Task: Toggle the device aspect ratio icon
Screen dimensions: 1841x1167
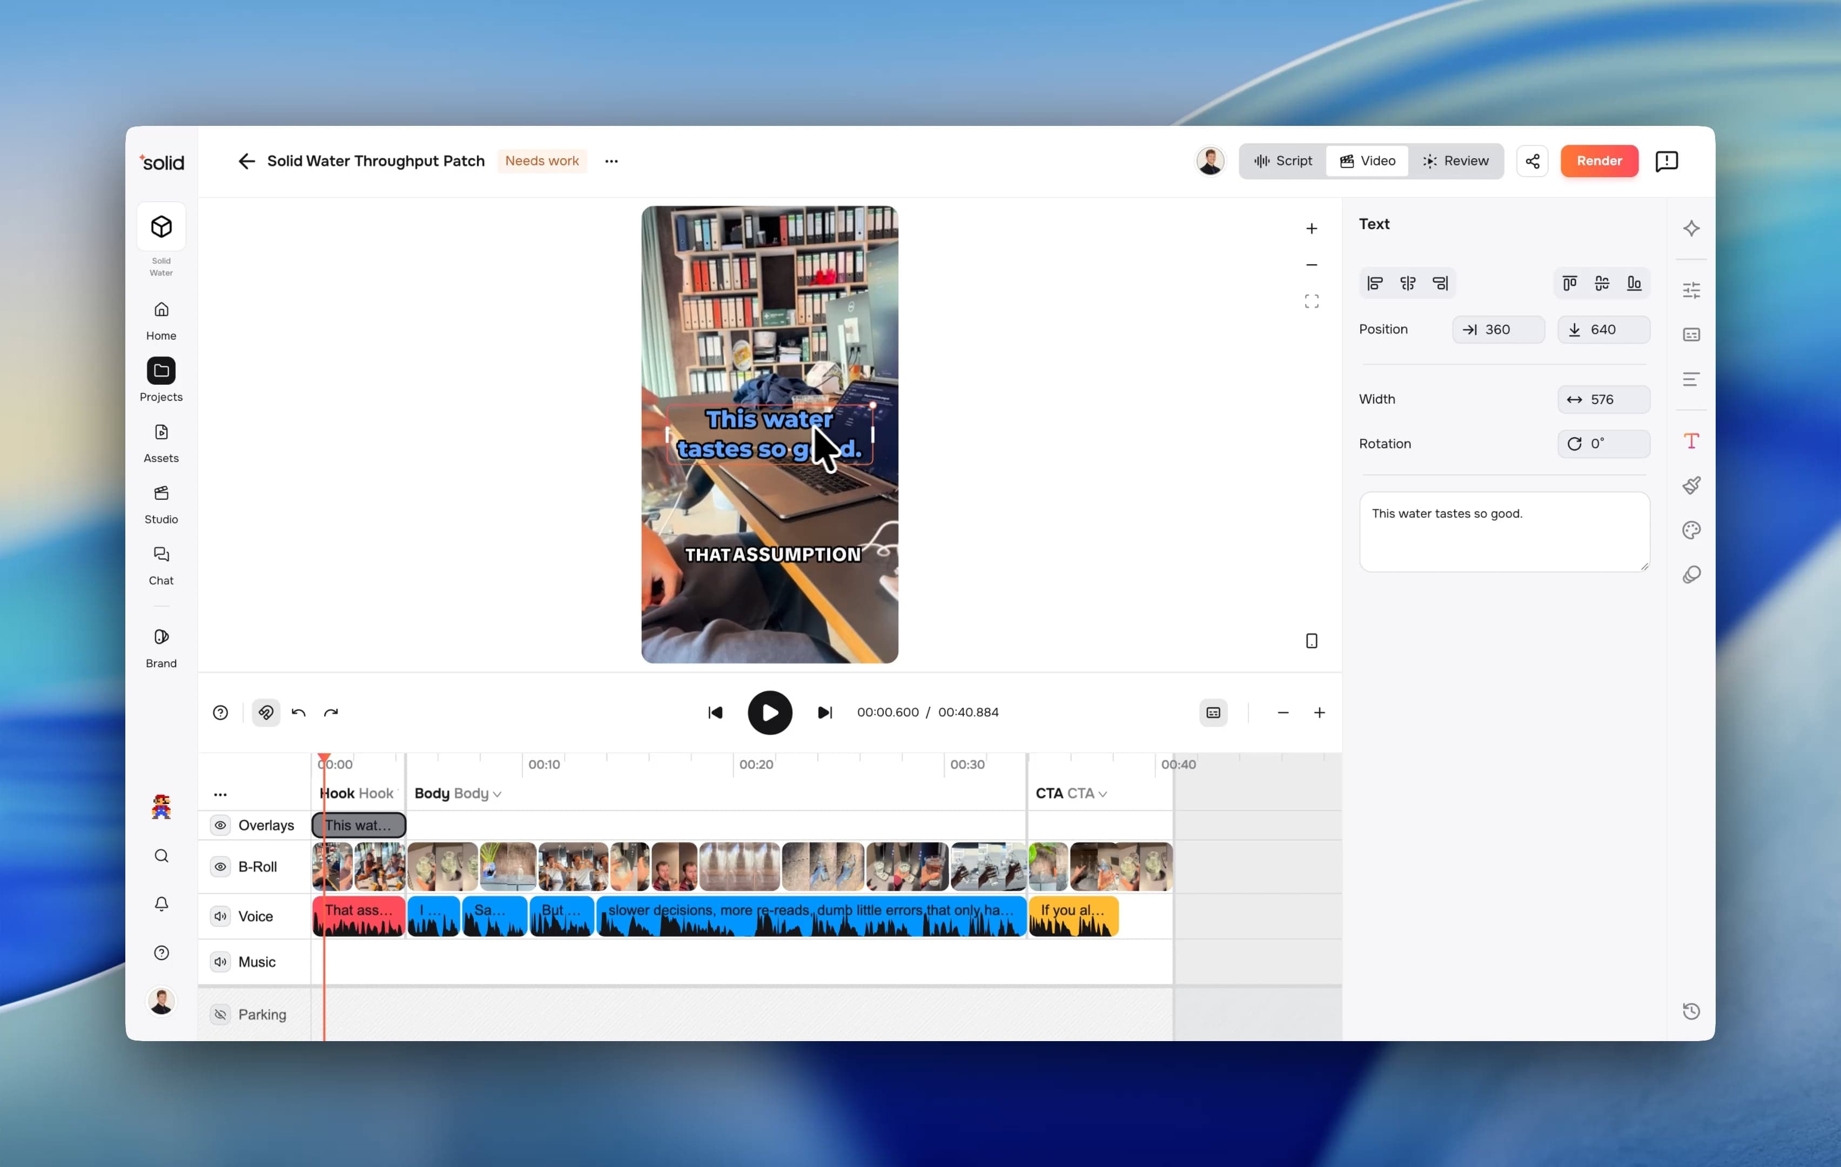Action: pyautogui.click(x=1312, y=641)
